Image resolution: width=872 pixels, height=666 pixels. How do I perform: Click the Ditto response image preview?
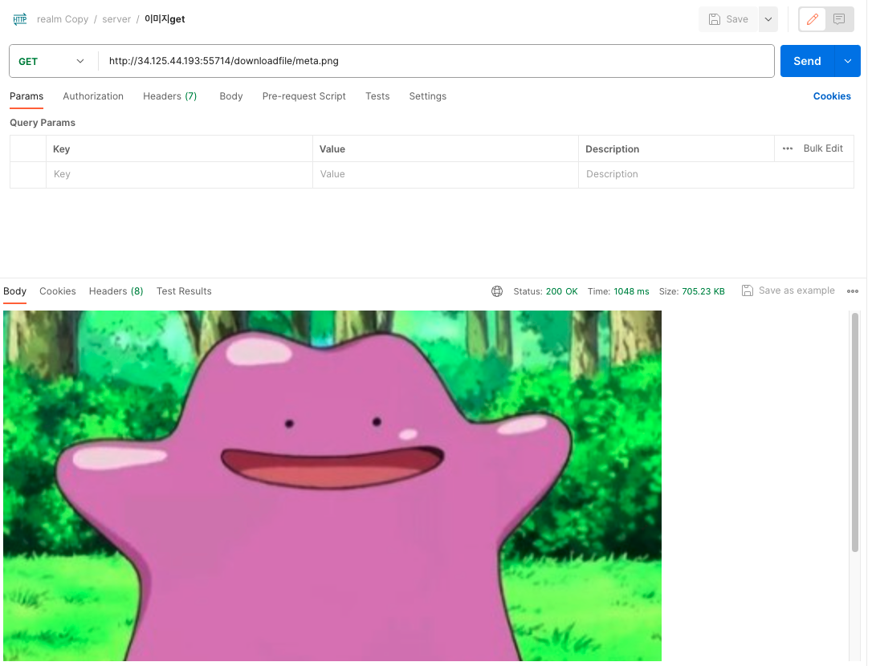(332, 486)
